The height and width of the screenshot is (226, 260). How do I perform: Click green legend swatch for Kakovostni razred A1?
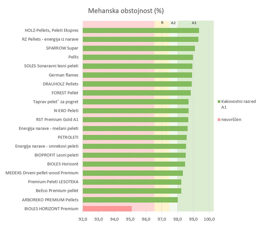pos(219,102)
